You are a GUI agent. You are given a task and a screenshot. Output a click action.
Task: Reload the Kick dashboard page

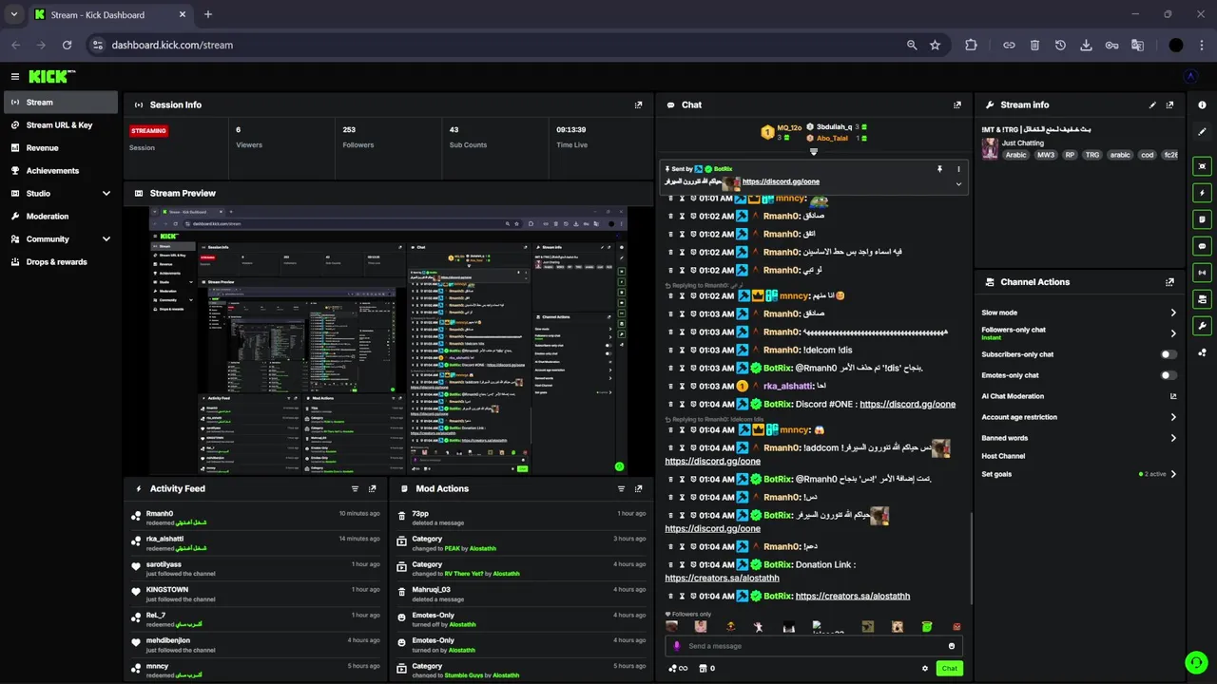67,45
